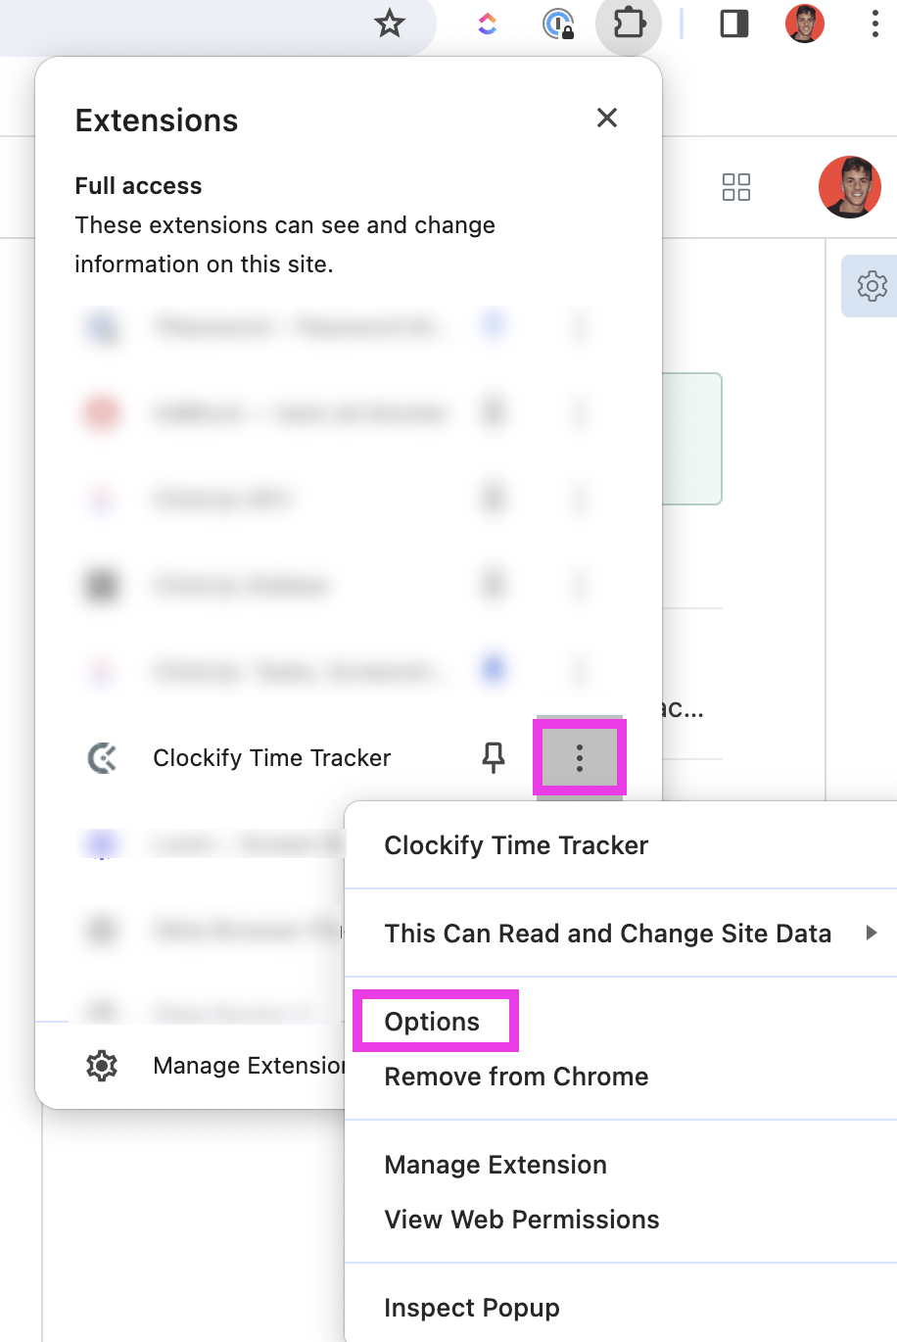
Task: Click the Clockify Time Tracker icon in the list
Action: coord(102,757)
